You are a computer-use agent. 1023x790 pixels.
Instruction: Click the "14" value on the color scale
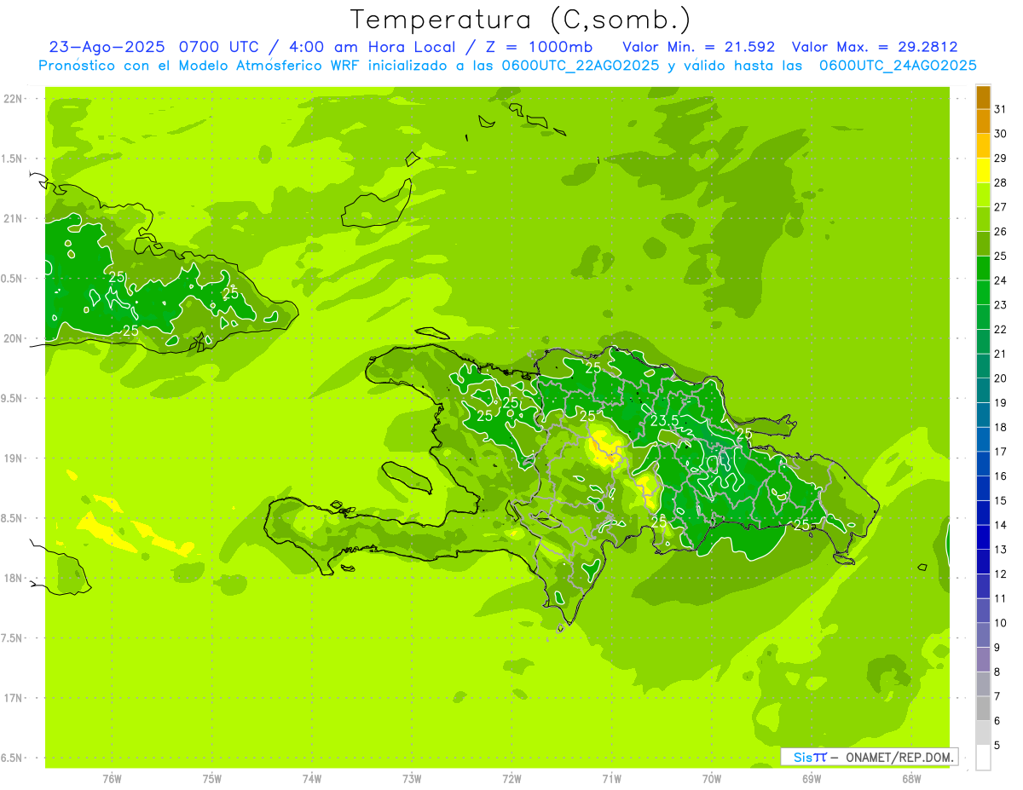point(1001,525)
